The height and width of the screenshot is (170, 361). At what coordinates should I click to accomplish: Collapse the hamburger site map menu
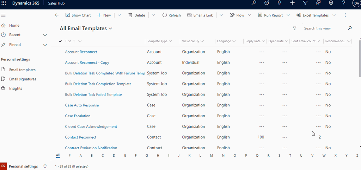pos(4,15)
